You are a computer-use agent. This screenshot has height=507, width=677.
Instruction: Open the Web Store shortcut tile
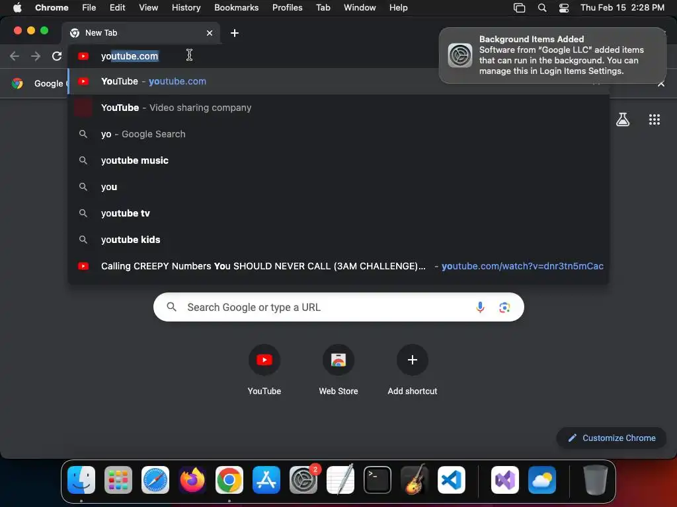(x=338, y=370)
